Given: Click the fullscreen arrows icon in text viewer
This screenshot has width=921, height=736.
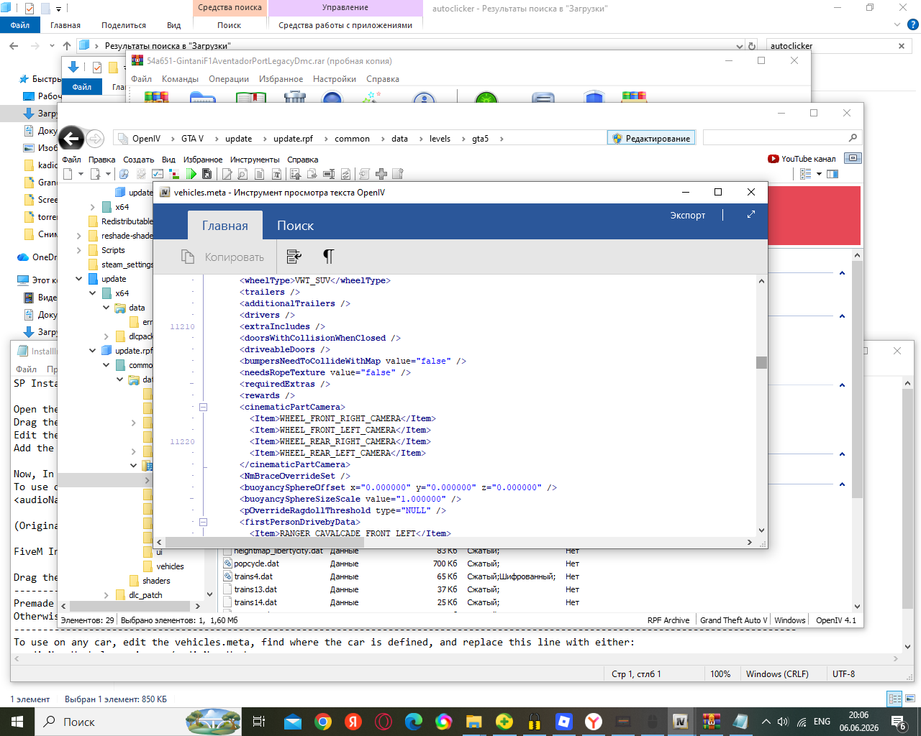Looking at the screenshot, I should tap(751, 214).
